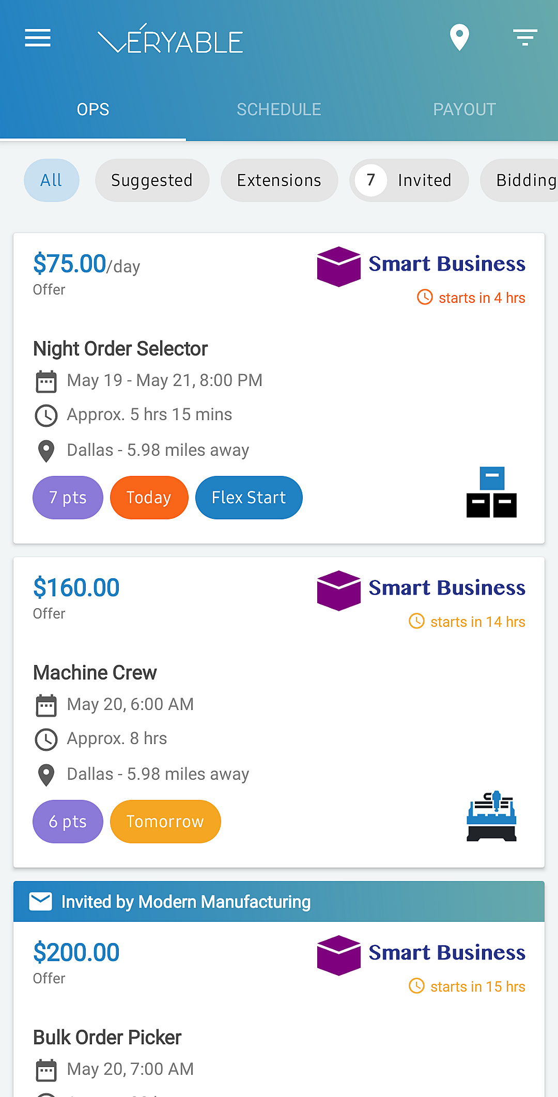
Task: Click the Veryable logo in header
Action: click(171, 39)
